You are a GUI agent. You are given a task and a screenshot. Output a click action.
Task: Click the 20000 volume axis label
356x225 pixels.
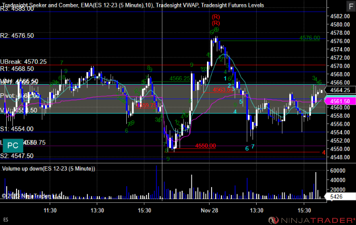(337, 190)
